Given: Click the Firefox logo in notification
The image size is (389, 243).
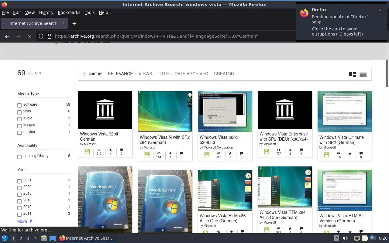Looking at the screenshot, I should 304,13.
